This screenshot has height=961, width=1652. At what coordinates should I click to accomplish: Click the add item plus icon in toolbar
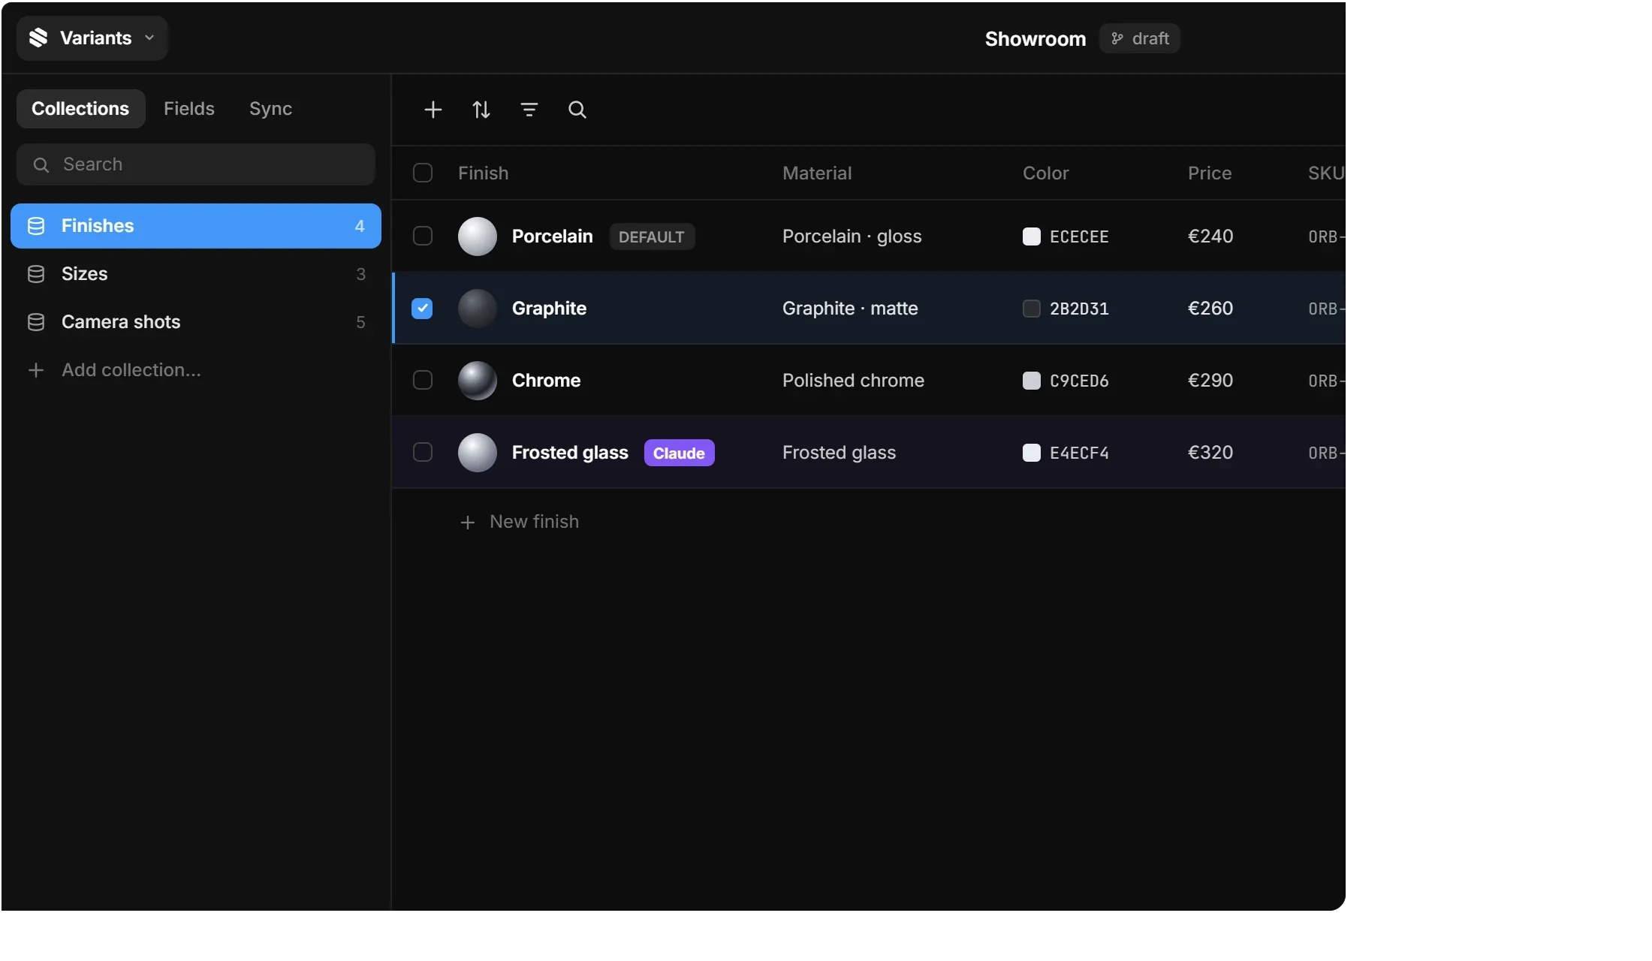[x=433, y=110]
